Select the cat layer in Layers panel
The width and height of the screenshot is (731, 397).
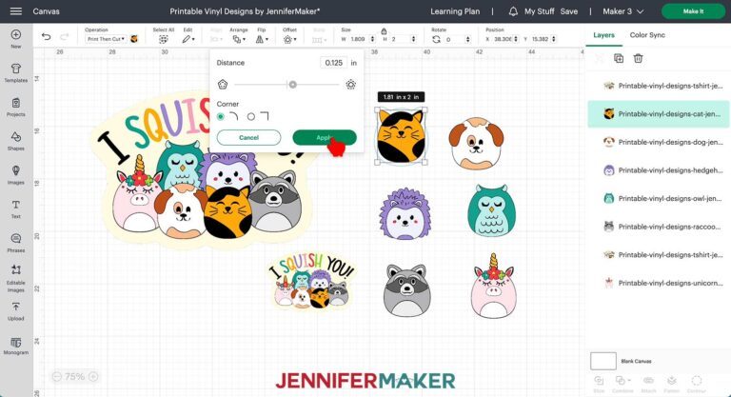659,114
